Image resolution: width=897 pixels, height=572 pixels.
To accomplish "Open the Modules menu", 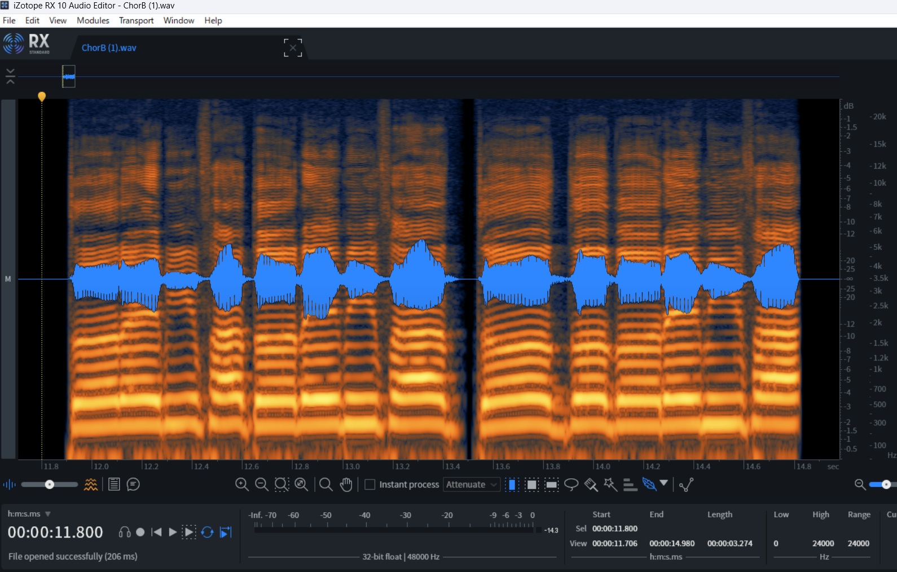I will (x=93, y=20).
